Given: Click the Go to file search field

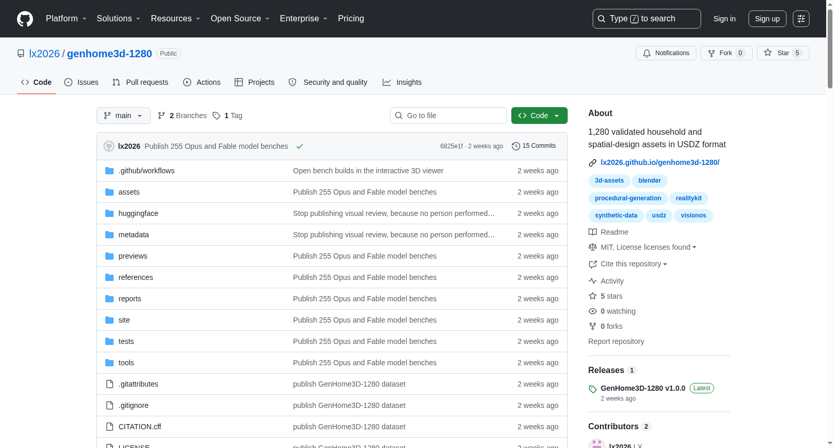Looking at the screenshot, I should 448,116.
